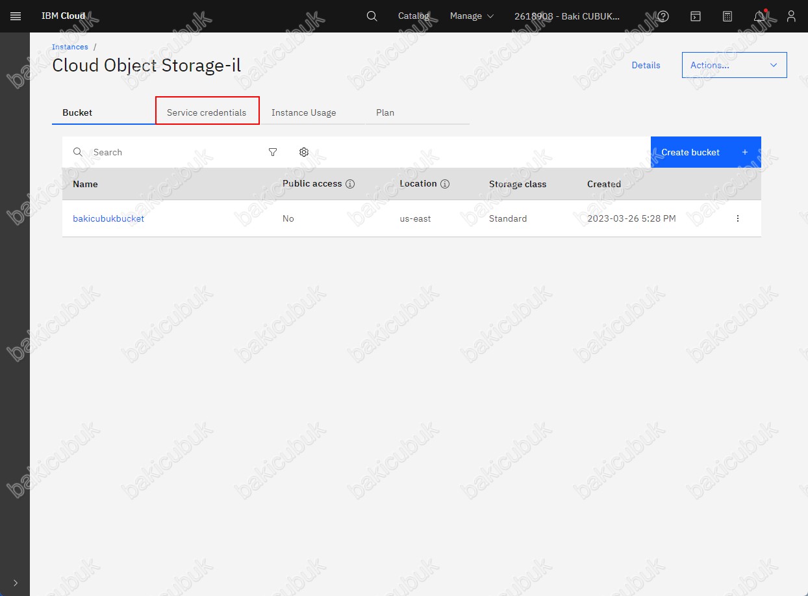Select the us-east location cell
808x596 pixels.
coord(415,218)
